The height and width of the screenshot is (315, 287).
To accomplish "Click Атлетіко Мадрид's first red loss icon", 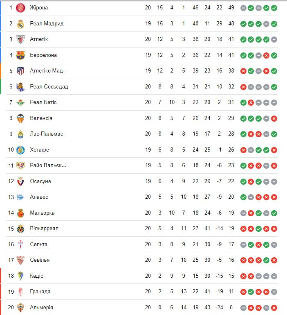I will point(243,71).
